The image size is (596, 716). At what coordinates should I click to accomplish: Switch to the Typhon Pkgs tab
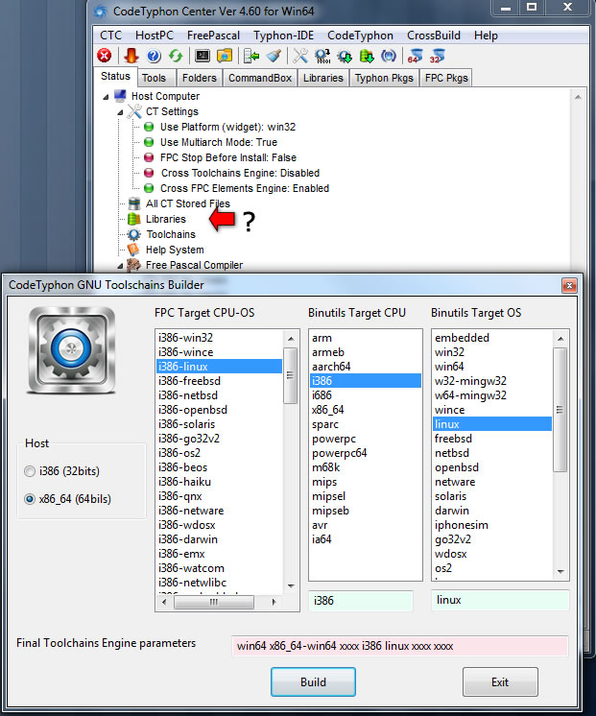tap(384, 78)
